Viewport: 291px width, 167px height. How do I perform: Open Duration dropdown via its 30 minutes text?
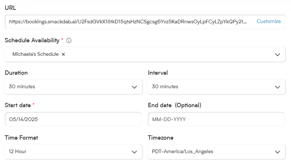[x=22, y=86]
